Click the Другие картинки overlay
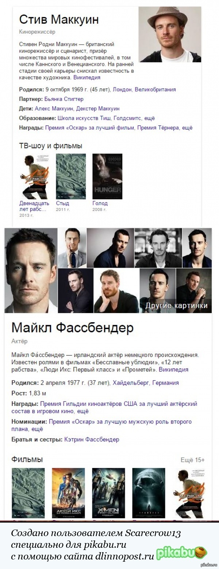 177,305
